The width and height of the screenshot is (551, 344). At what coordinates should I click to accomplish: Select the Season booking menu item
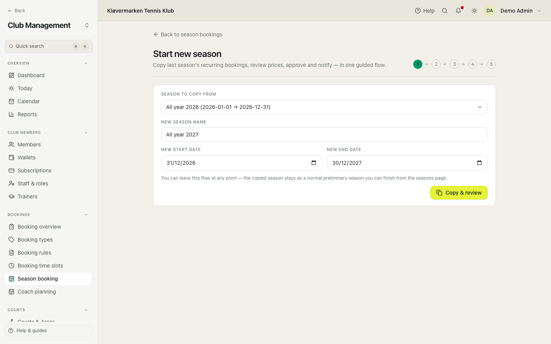48,279
